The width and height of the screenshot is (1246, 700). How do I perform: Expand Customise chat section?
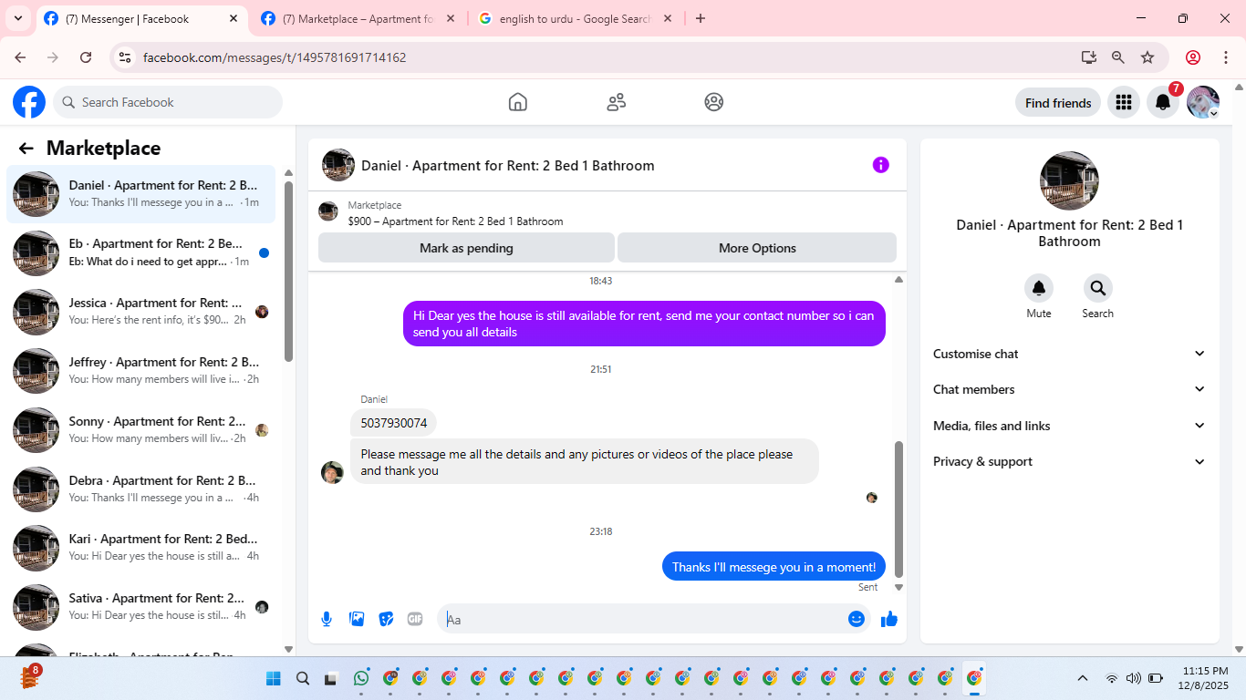(1069, 354)
